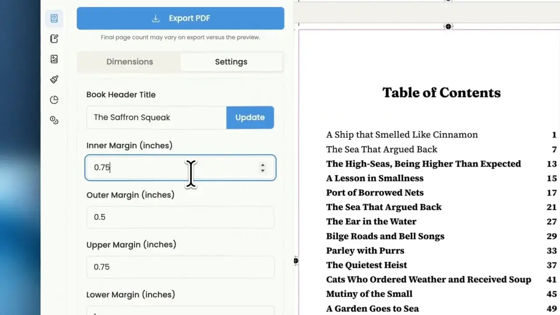Click 'Mutiny of the Small' entry
Image resolution: width=560 pixels, height=315 pixels.
(369, 294)
